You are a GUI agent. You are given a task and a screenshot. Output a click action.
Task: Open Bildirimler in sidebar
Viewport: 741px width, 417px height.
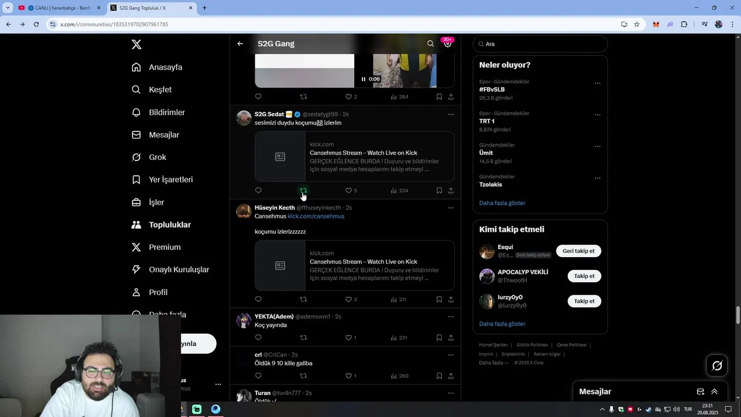click(158, 112)
